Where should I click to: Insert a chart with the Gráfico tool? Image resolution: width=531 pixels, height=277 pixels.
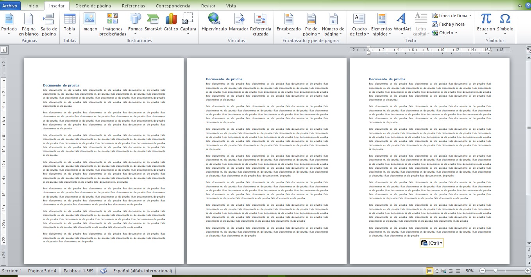point(171,24)
